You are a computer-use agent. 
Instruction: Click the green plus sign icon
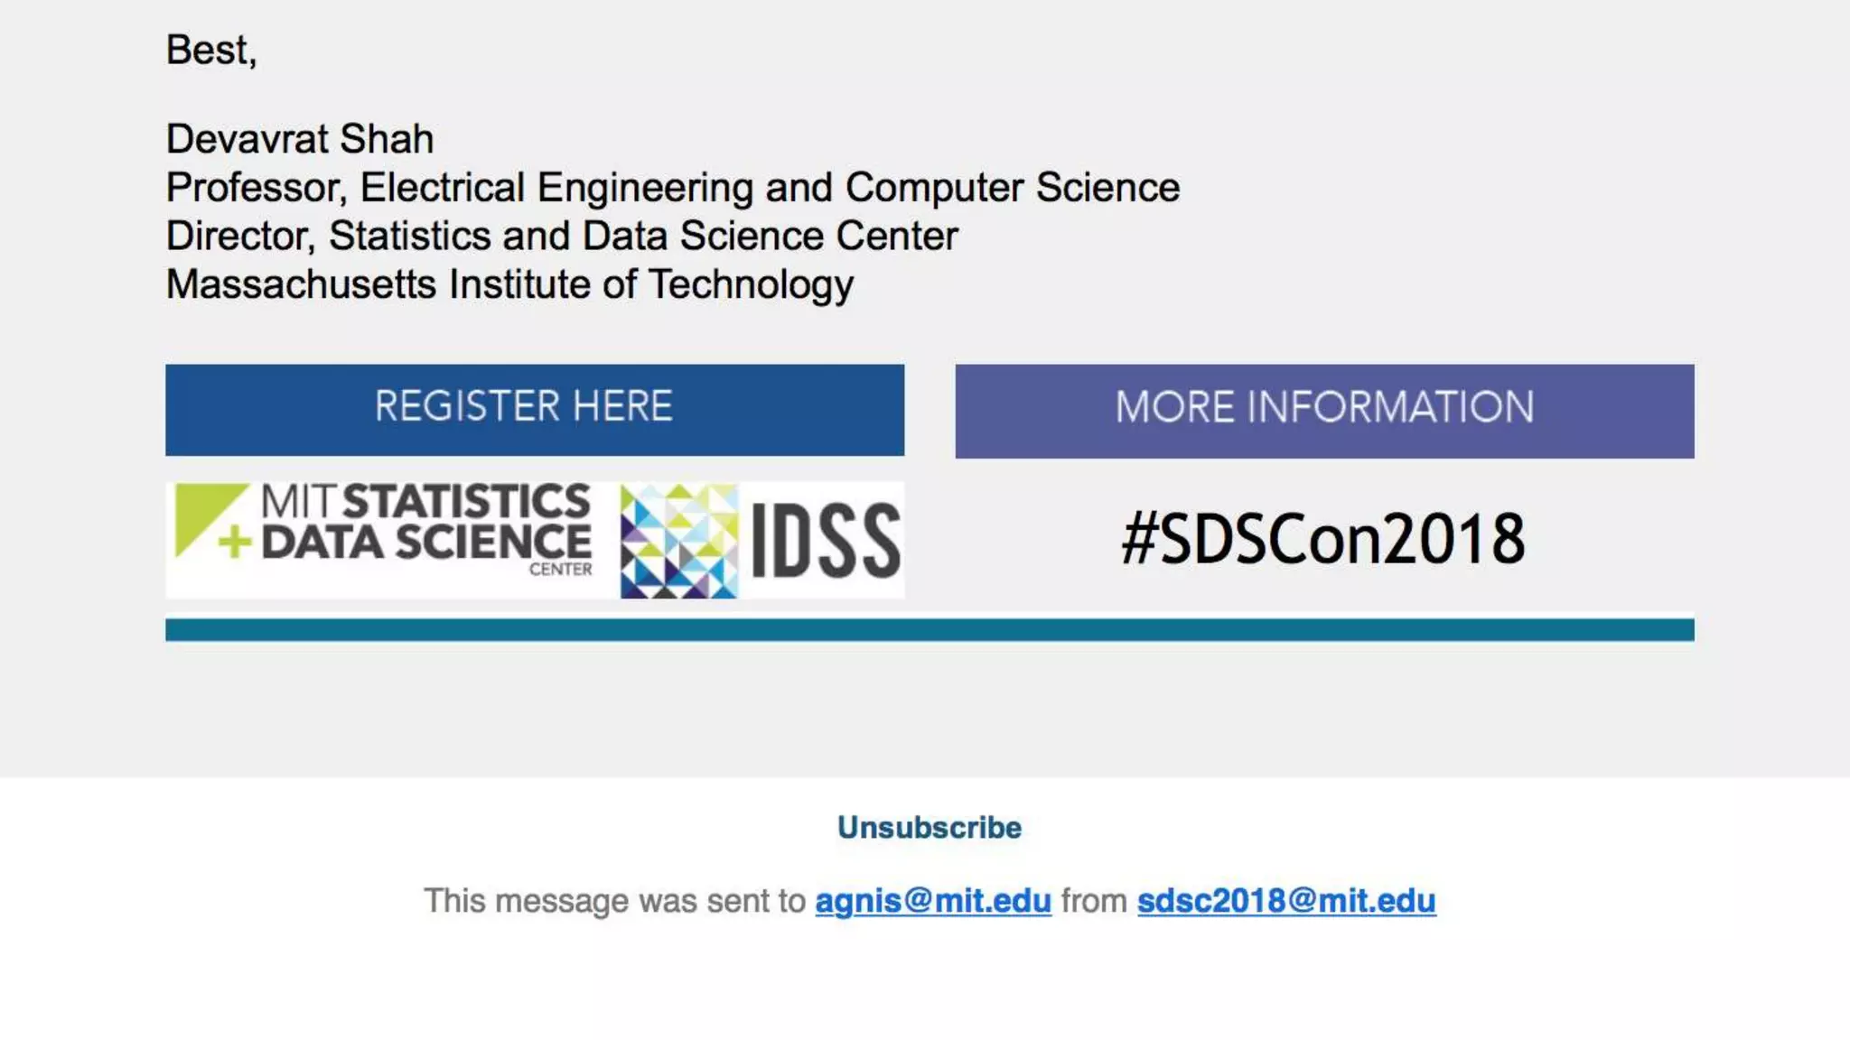click(235, 543)
